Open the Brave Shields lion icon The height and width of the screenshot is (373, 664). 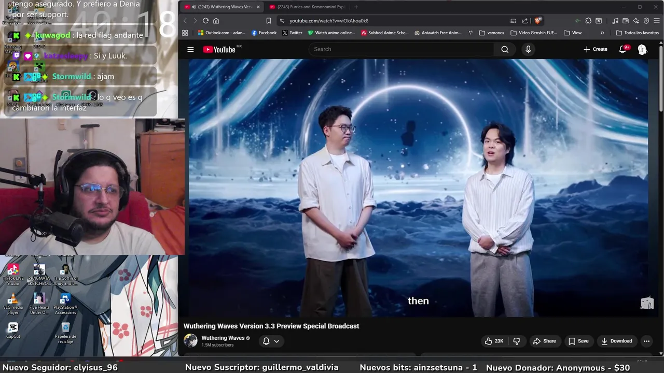[x=538, y=21]
